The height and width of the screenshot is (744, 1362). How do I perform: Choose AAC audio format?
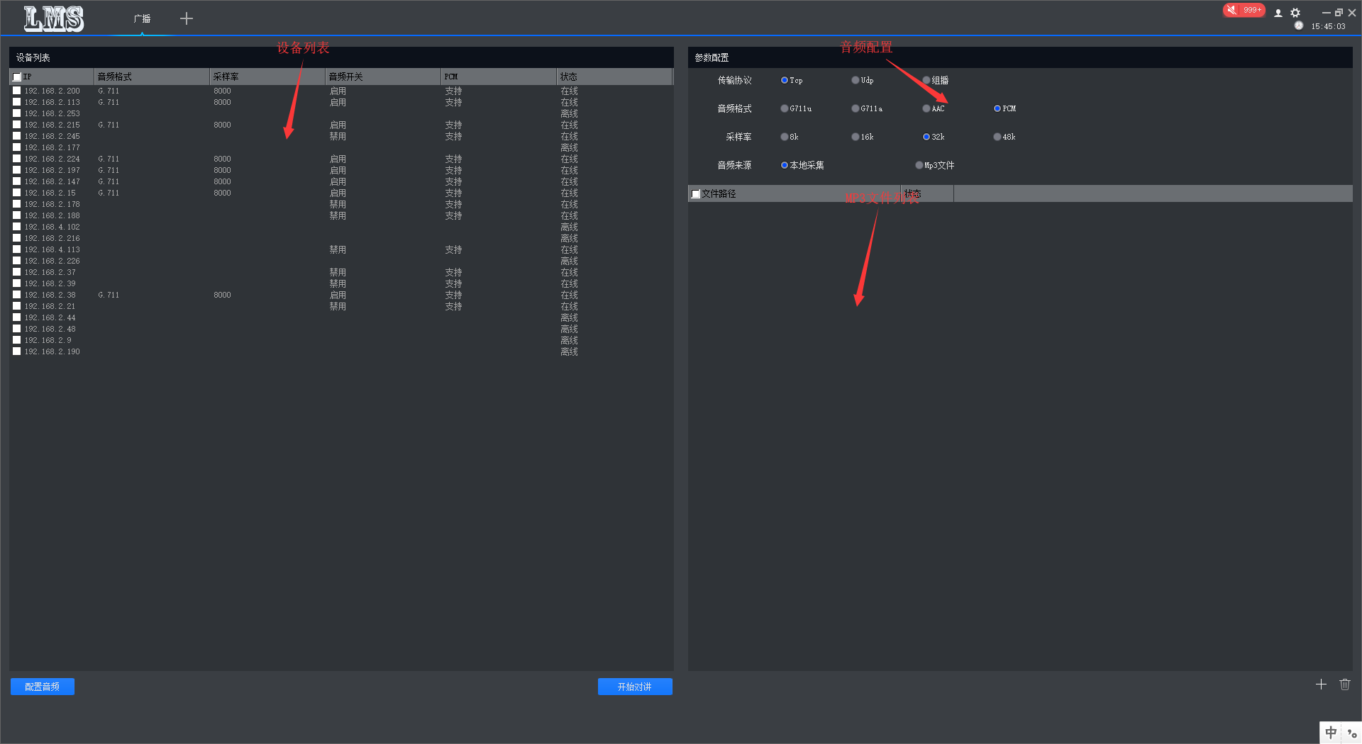click(926, 108)
